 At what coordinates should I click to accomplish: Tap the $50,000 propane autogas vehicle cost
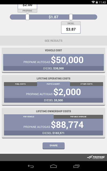67,60
